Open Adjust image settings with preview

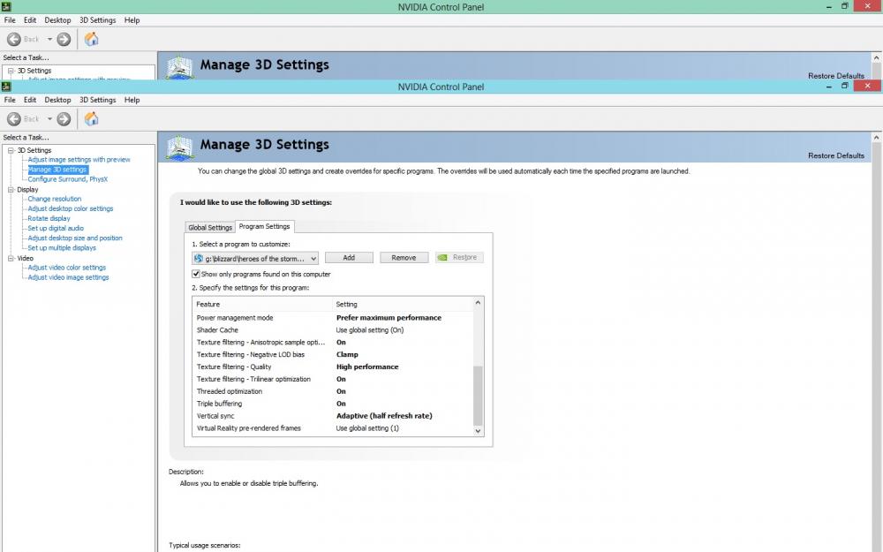click(79, 160)
